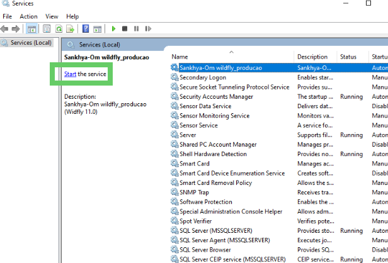Click the gear icon beside Software Protection
The image size is (388, 263).
click(x=174, y=202)
